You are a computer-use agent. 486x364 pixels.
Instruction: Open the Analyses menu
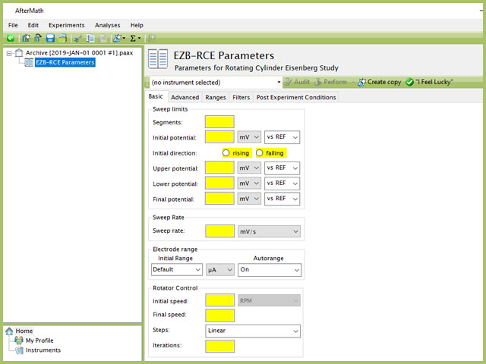pos(107,25)
